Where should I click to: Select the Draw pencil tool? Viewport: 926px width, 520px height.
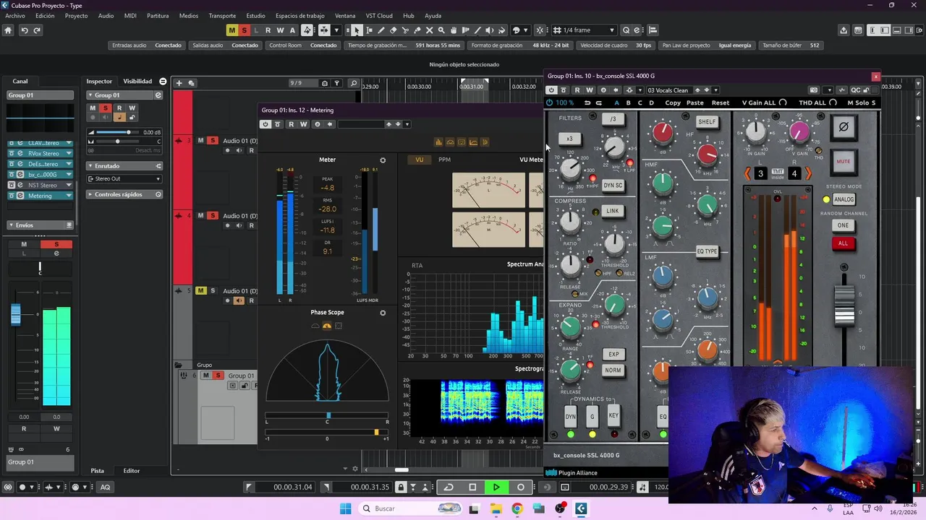(381, 30)
